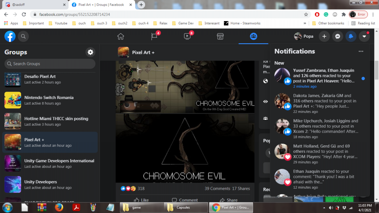Open the Important bookmarks folder
The image size is (379, 213).
click(33, 23)
